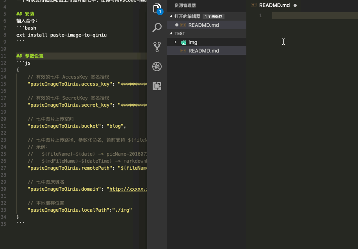Screen dimensions: 358x249
Task: Click the ## 安装 heading line
Action: pos(25,14)
